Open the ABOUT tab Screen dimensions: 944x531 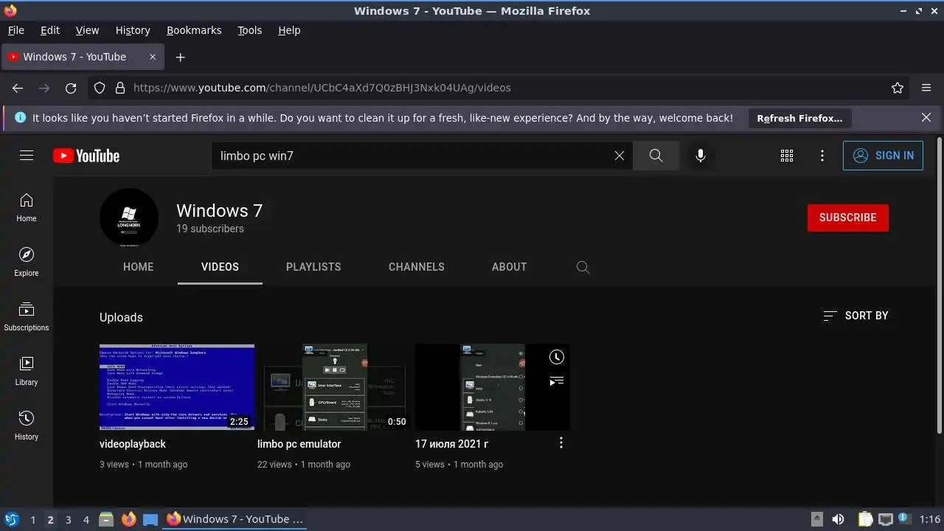[509, 267]
